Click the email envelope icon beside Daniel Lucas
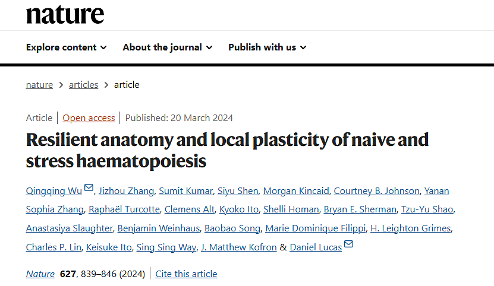Viewport: 494px width, 286px height. pos(348,244)
